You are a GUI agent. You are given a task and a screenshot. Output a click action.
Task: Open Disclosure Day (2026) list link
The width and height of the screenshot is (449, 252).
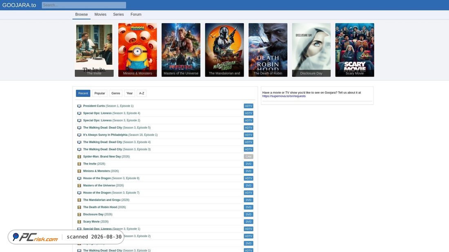98,214
